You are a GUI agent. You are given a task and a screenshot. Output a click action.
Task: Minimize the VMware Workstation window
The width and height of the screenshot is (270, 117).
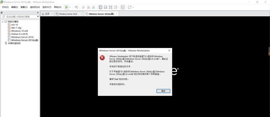coord(249,2)
